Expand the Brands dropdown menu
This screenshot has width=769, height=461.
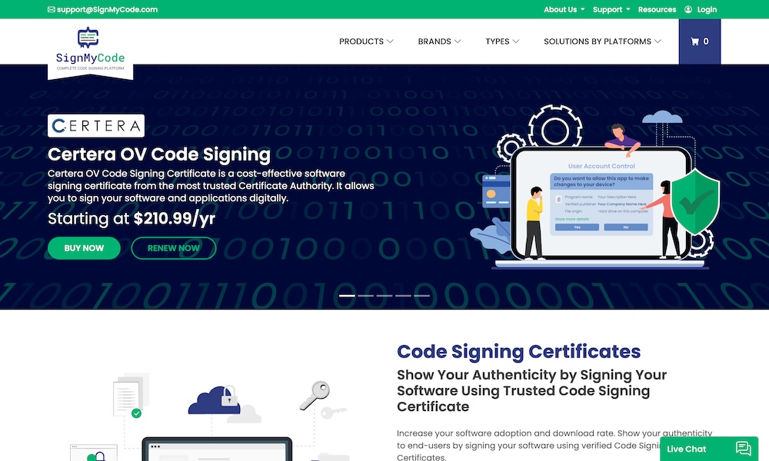point(439,41)
